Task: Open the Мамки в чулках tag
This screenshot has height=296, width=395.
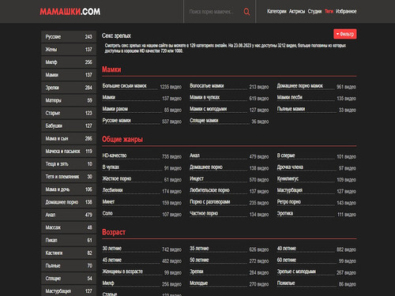Action: pos(205,97)
